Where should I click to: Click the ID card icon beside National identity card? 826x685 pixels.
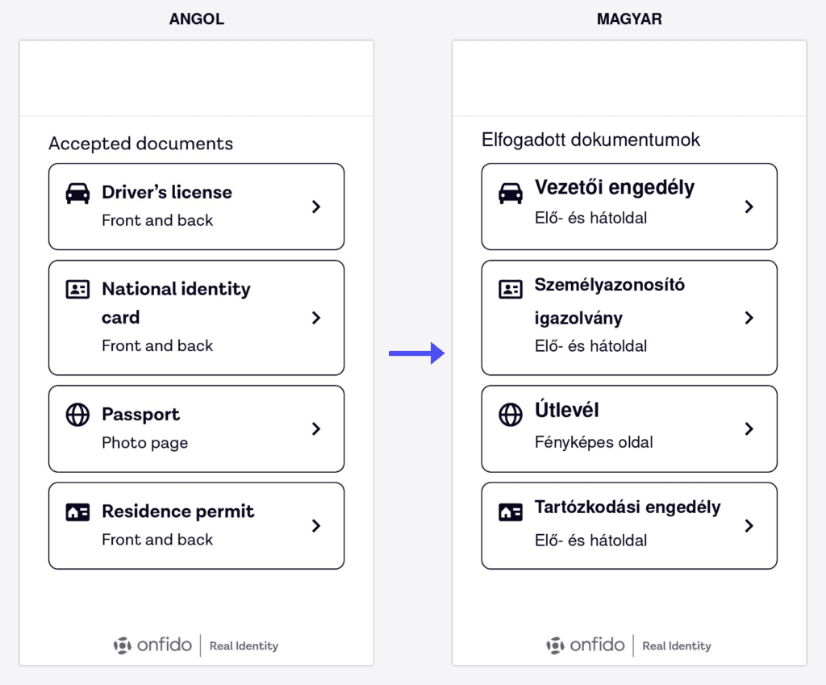point(77,290)
